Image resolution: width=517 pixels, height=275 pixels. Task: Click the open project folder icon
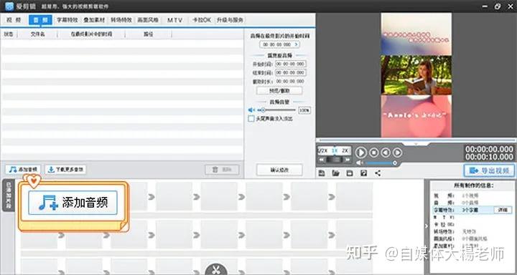[x=335, y=173]
